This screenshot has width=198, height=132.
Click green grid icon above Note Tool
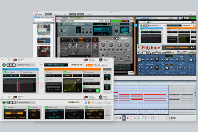[8, 60]
